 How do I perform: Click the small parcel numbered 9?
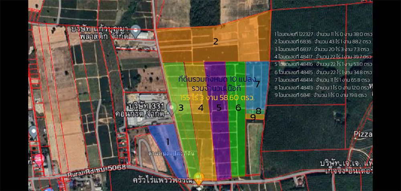[253, 117]
